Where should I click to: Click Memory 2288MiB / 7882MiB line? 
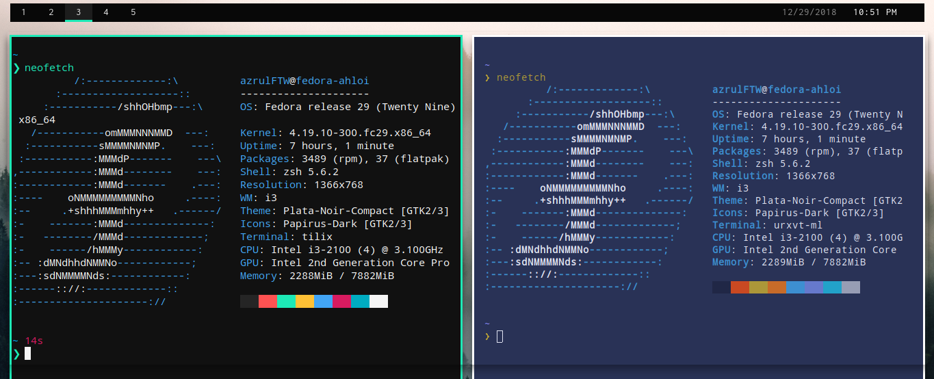coord(317,276)
